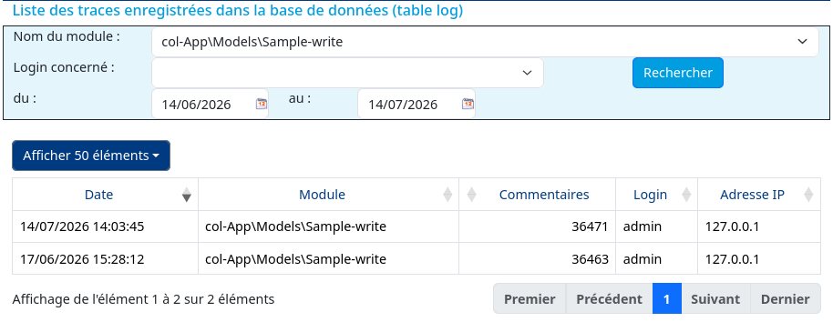
Task: Click the 'Nom du module :' label
Action: (x=67, y=36)
